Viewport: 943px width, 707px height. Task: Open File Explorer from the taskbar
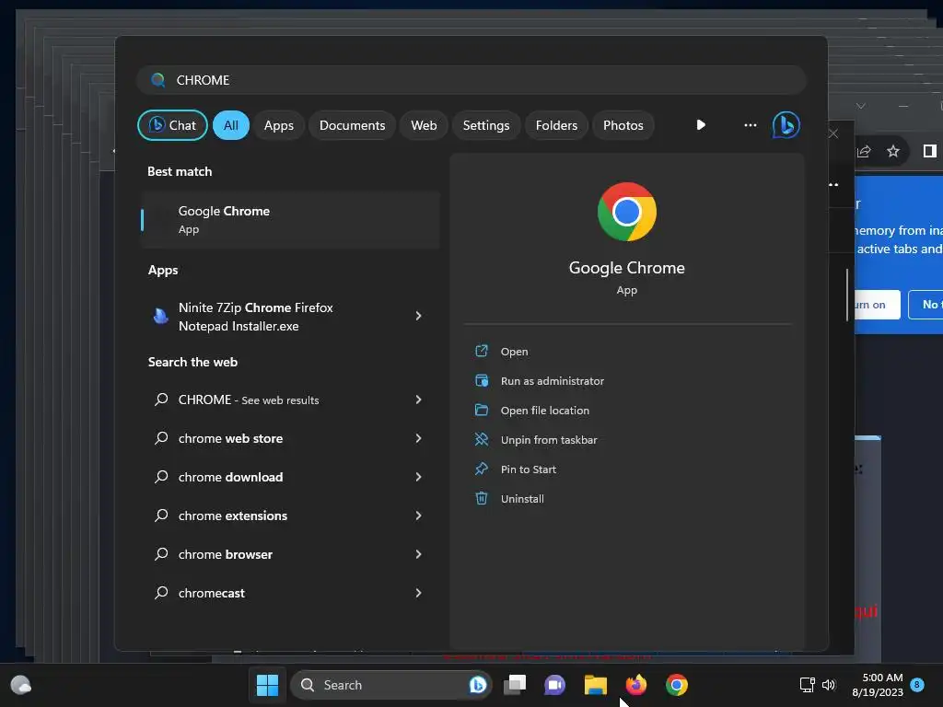(x=596, y=685)
